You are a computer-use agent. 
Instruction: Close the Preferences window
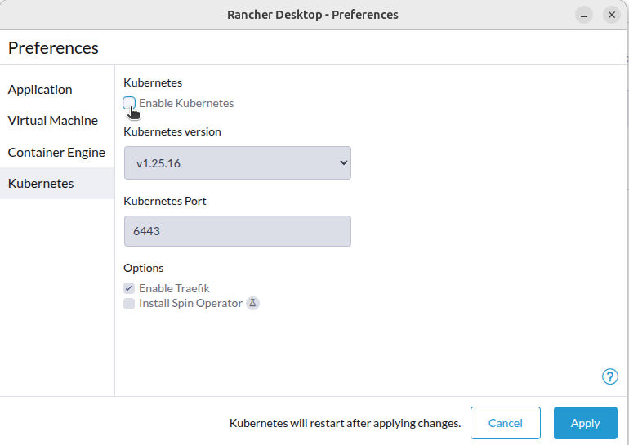[x=611, y=15]
